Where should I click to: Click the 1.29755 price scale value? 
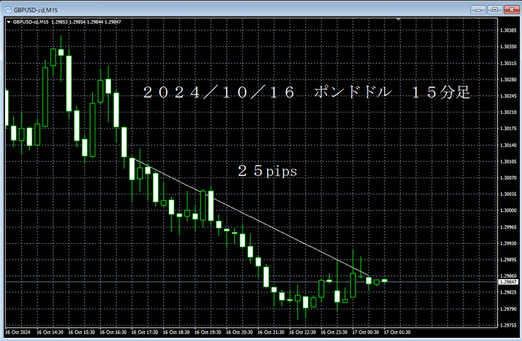coord(508,325)
